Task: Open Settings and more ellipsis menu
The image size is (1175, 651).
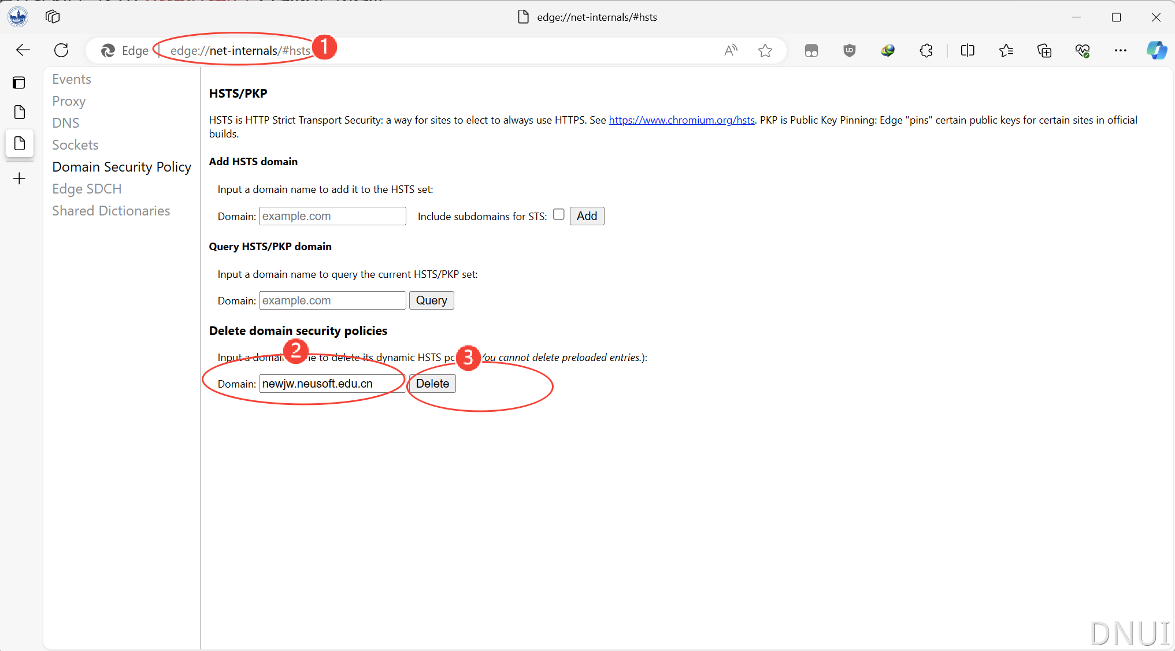Action: pyautogui.click(x=1121, y=51)
